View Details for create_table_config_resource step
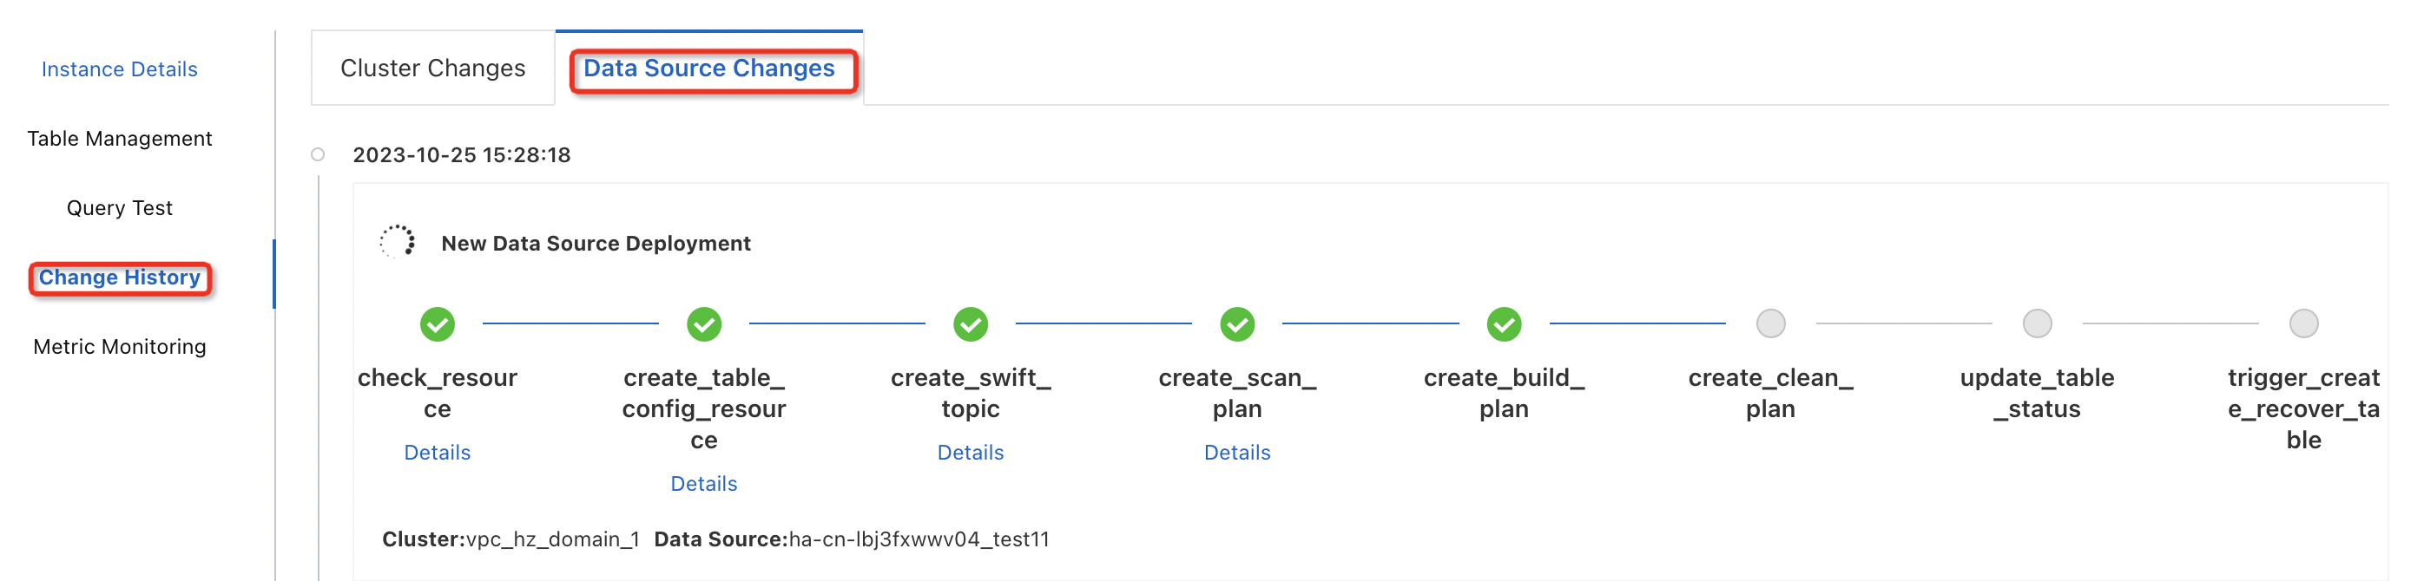This screenshot has width=2424, height=581. click(704, 483)
